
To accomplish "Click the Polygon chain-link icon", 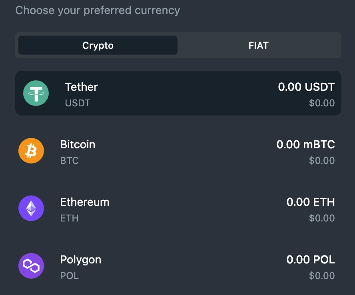I will tap(31, 265).
